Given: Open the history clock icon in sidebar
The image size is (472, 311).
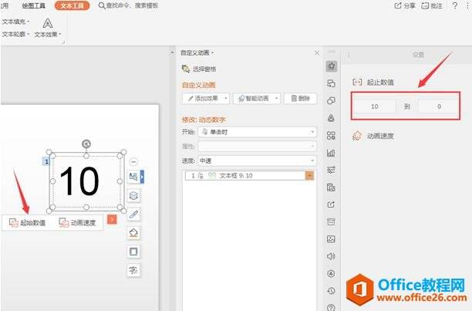Looking at the screenshot, I should 331,291.
